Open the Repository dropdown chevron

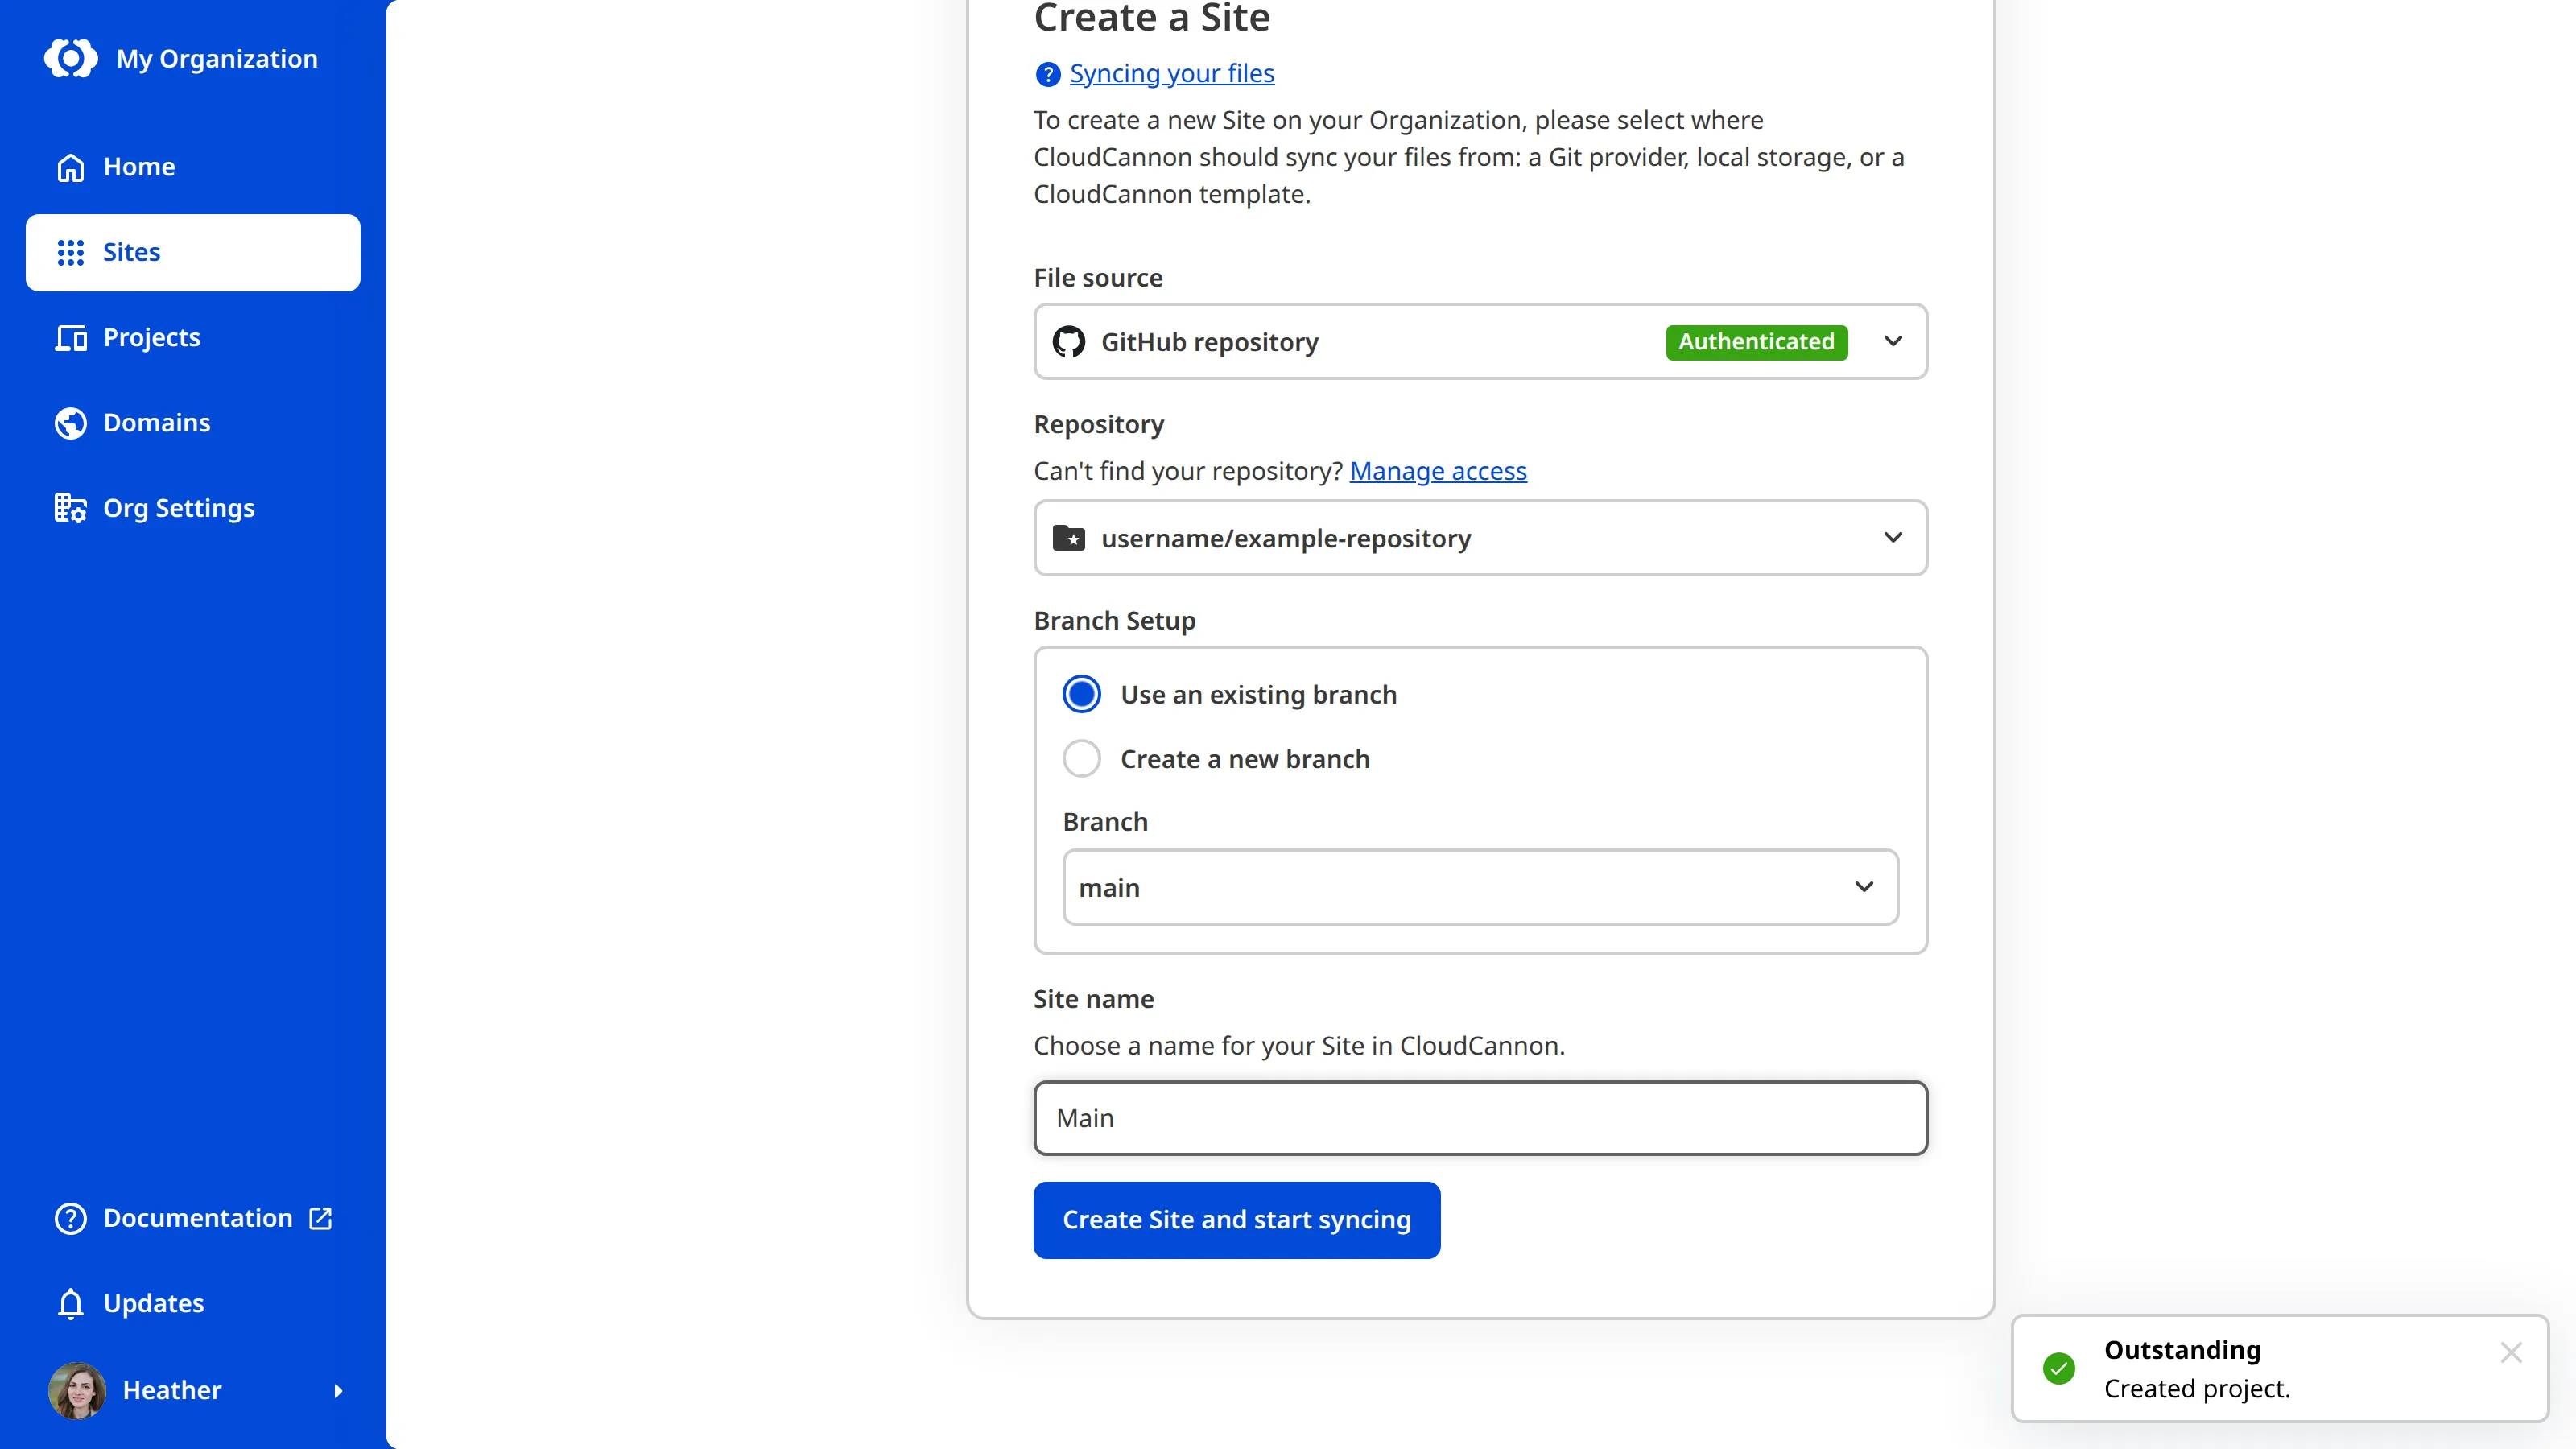point(1893,537)
